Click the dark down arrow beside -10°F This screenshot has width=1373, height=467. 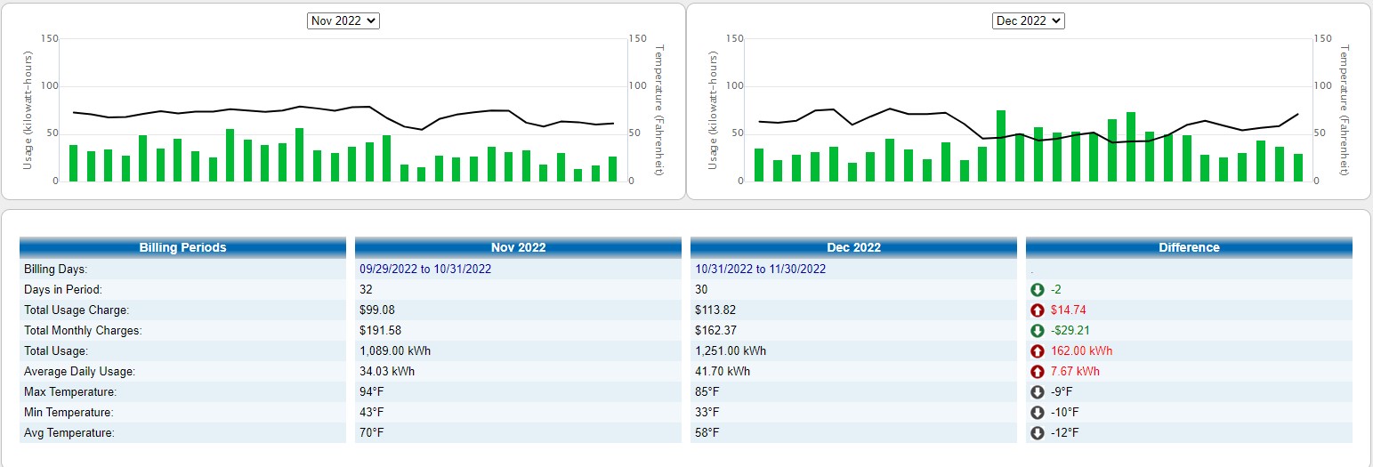coord(1037,413)
